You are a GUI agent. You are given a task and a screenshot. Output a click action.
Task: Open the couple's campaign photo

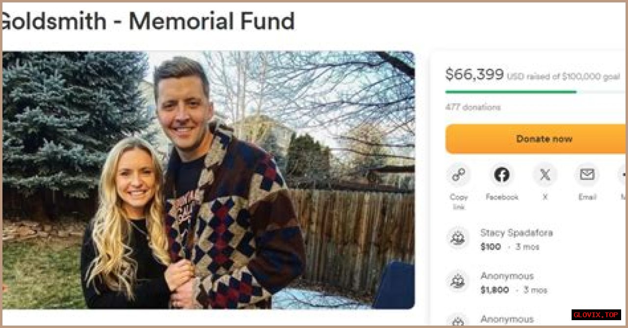(x=209, y=180)
